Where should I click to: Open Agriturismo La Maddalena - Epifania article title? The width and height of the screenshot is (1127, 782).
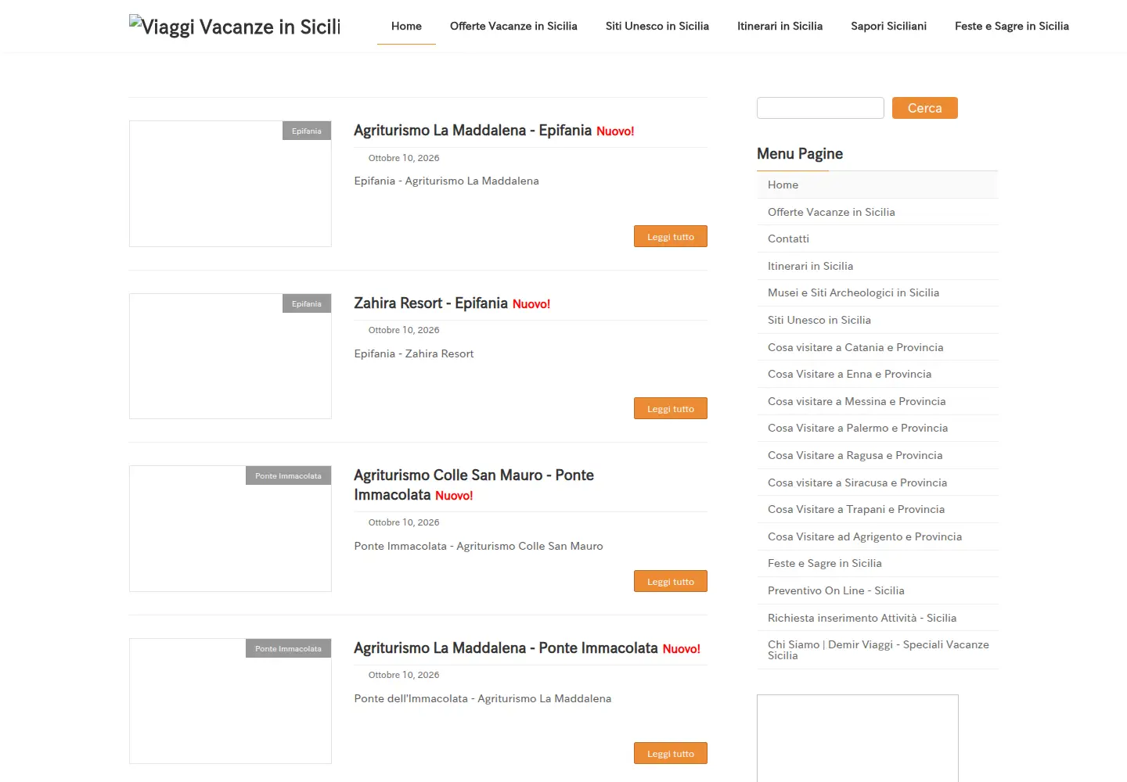coord(473,131)
